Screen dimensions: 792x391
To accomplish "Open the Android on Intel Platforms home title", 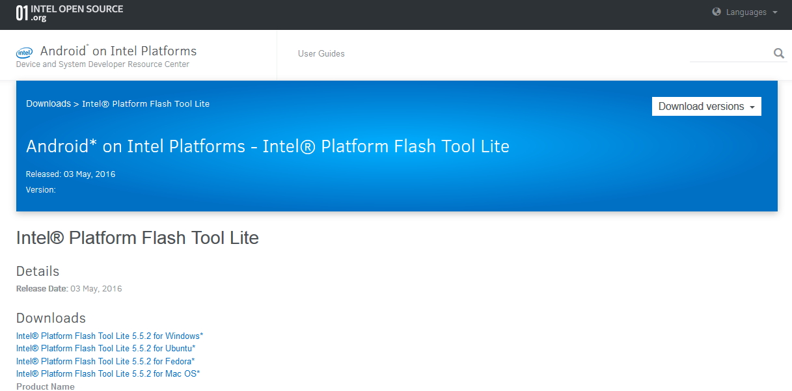I will (x=118, y=51).
